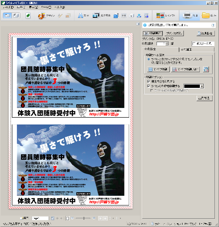Click the pencil icon beside デザイン

click(60, 16)
